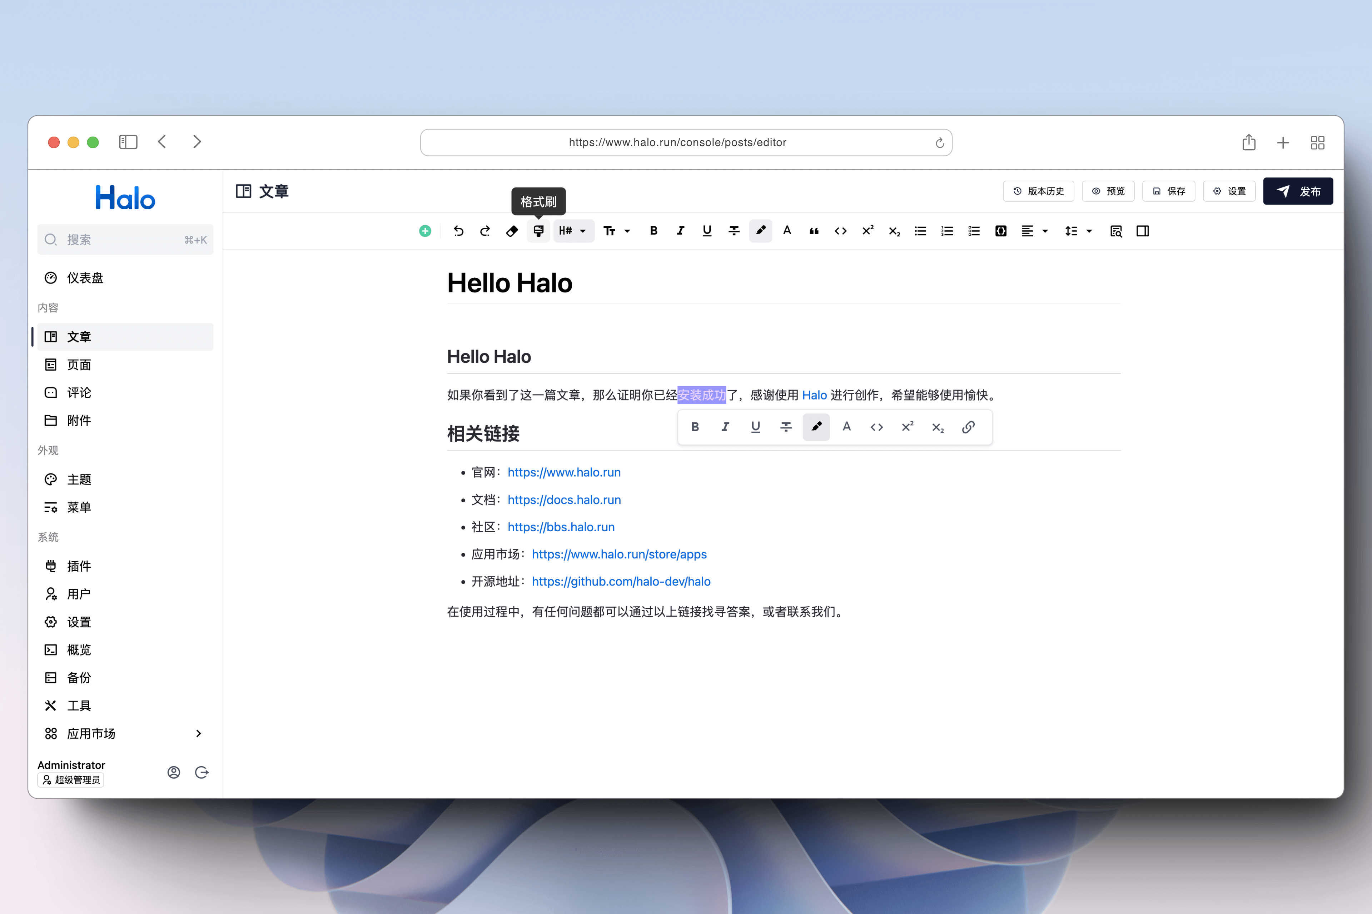Toggle the editor side panel
This screenshot has width=1372, height=914.
(x=1143, y=231)
